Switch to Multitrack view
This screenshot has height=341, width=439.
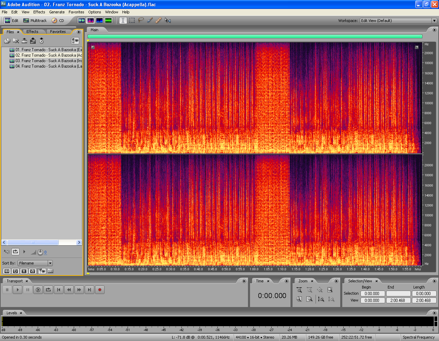[35, 21]
